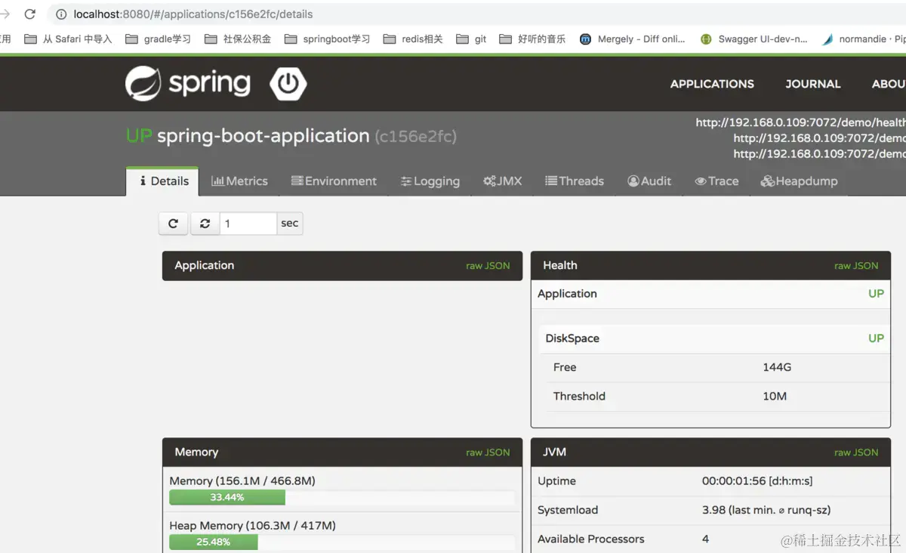Screen dimensions: 906x553
Task: Open the Trace tab
Action: [x=716, y=181]
